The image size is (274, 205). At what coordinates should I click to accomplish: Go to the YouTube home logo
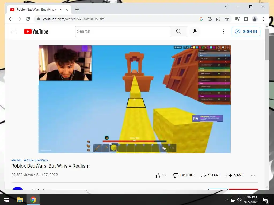[x=36, y=31]
